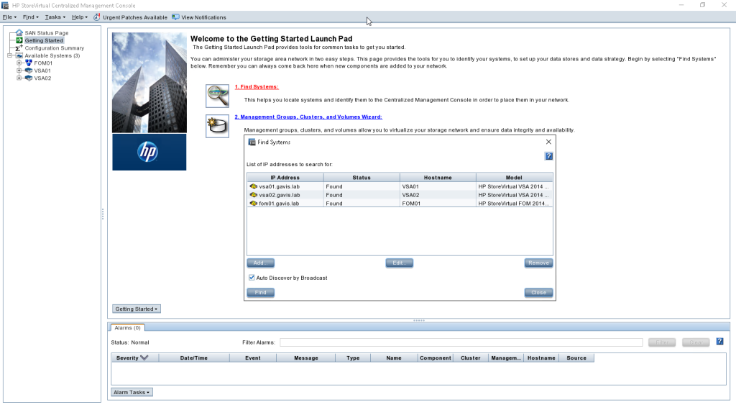Click the FOM01 hostname cell
The height and width of the screenshot is (405, 736).
tap(438, 204)
